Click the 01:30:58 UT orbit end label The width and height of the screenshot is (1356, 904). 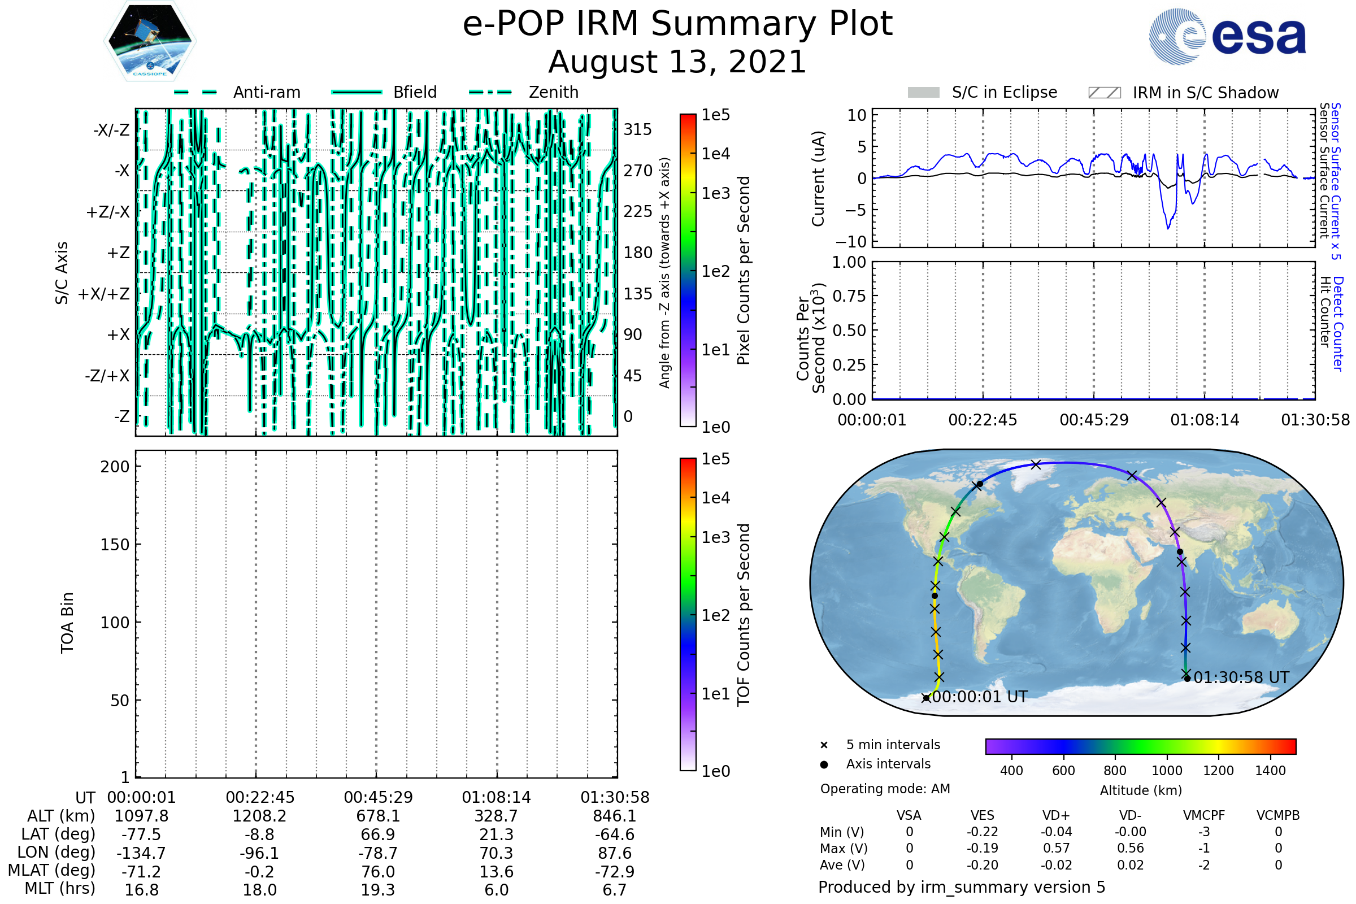pos(1241,677)
